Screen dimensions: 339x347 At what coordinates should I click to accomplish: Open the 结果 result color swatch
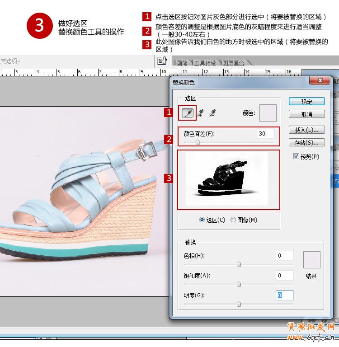(x=311, y=260)
